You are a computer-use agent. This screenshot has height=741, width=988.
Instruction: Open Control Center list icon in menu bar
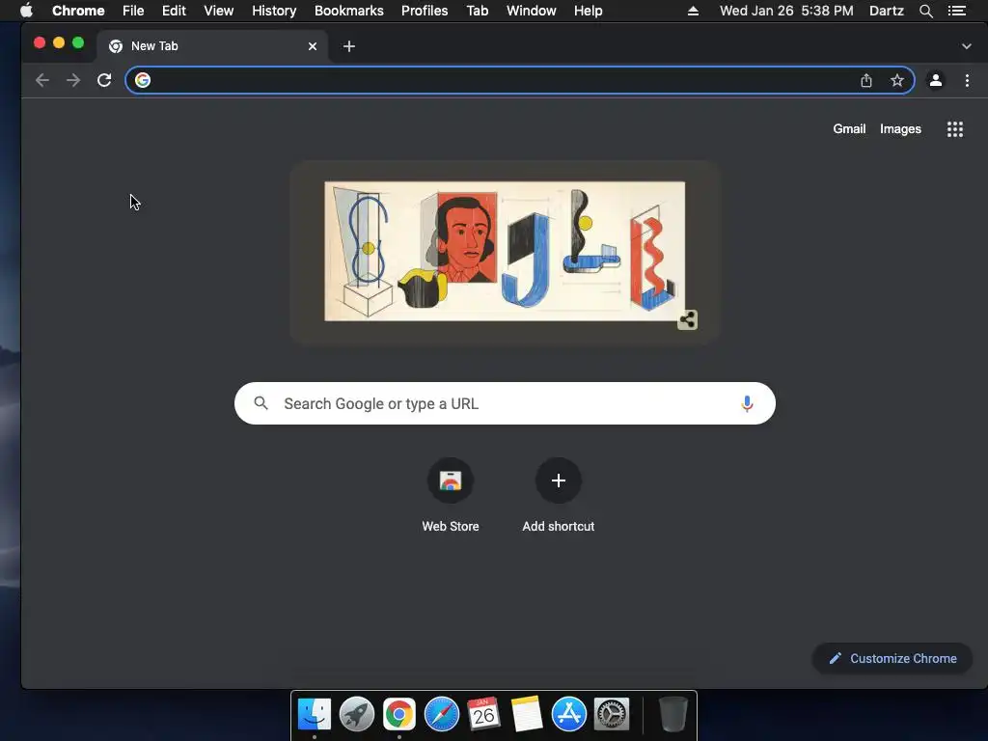pos(956,11)
